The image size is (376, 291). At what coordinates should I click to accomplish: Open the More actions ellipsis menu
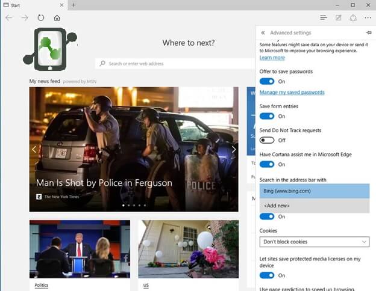[x=368, y=17]
